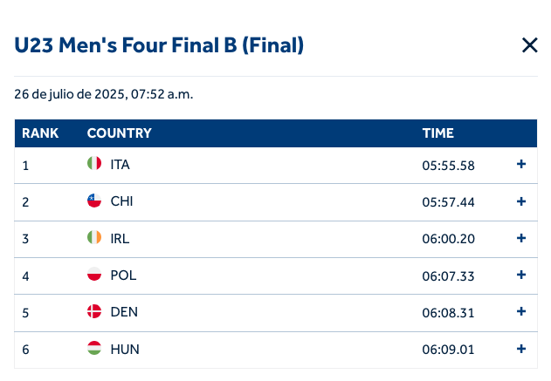Click the Poland flag icon
This screenshot has width=551, height=381.
[94, 275]
